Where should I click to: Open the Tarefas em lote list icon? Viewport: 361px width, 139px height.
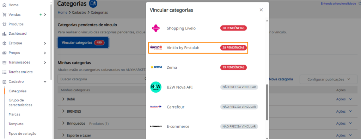pos(4,72)
